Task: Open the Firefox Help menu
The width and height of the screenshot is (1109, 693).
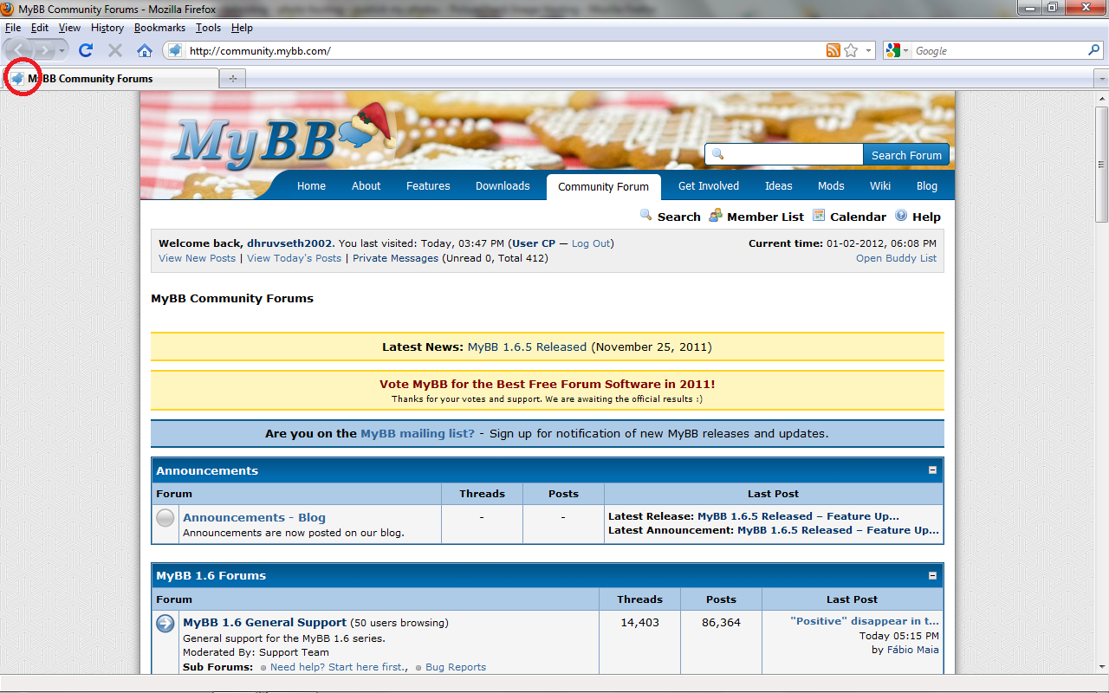Action: (242, 28)
